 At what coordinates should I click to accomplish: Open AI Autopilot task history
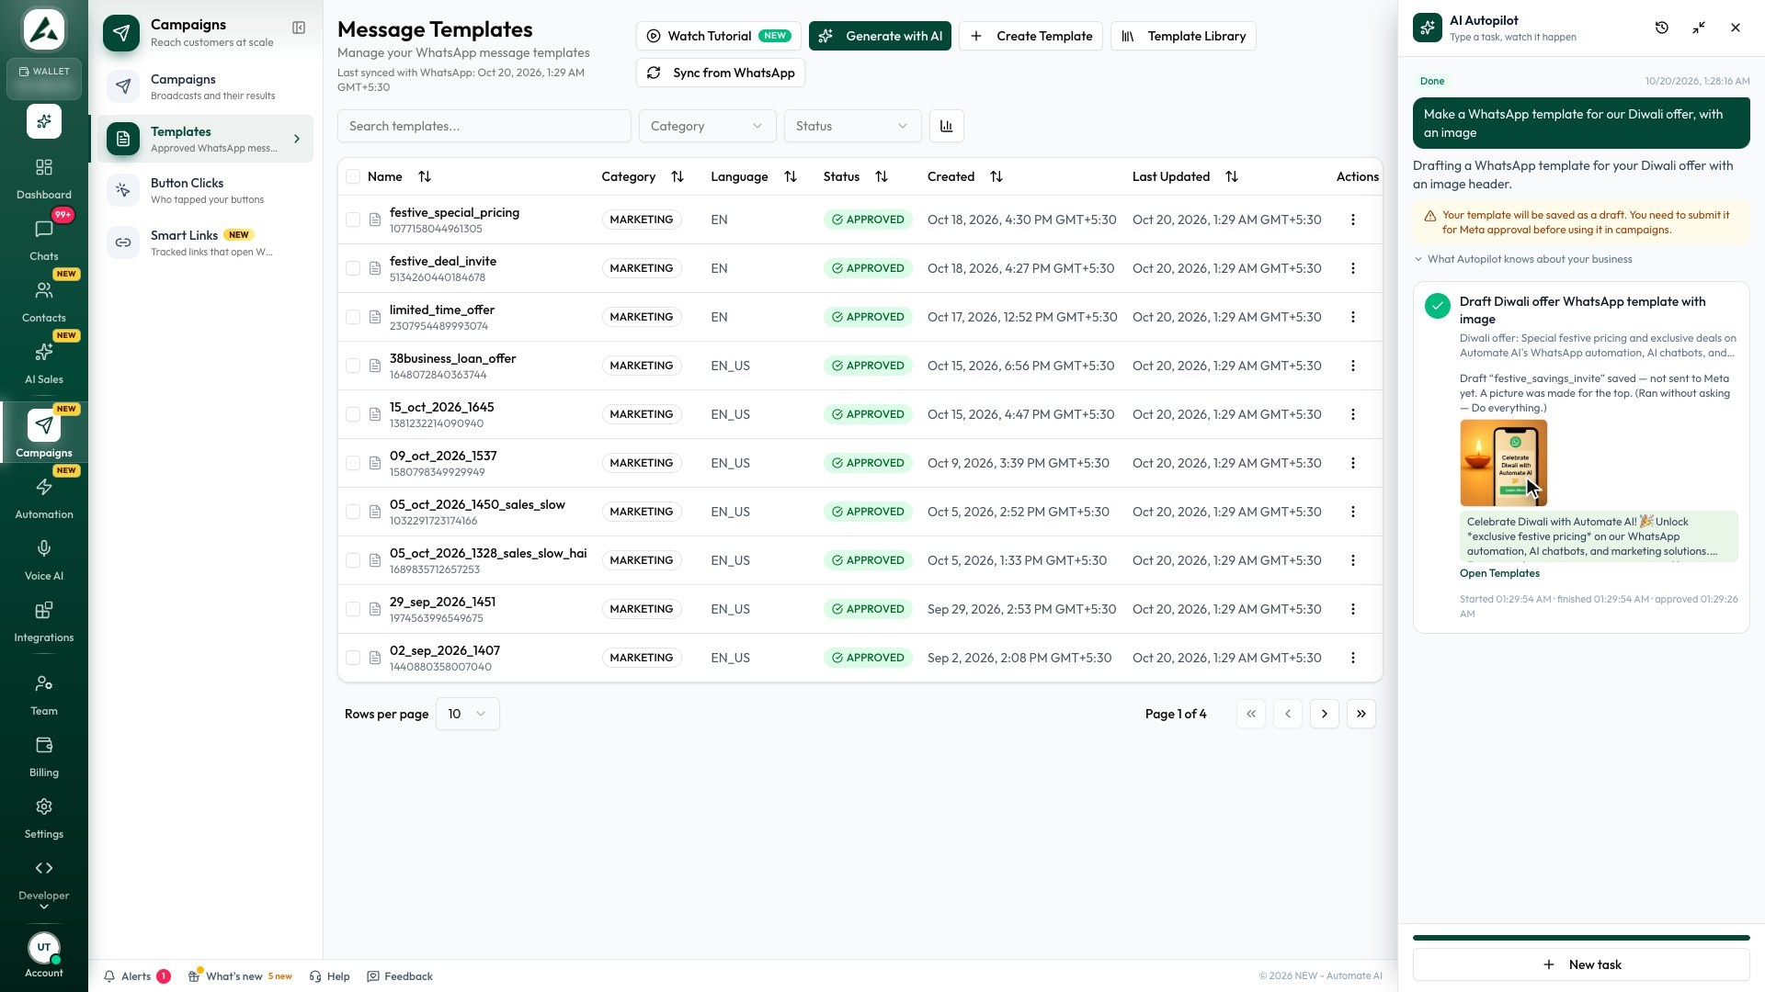coord(1662,28)
